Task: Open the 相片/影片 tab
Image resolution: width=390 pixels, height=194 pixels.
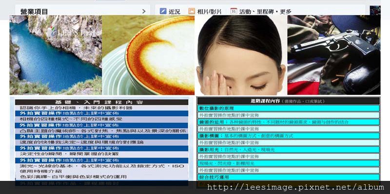Action: coord(209,11)
